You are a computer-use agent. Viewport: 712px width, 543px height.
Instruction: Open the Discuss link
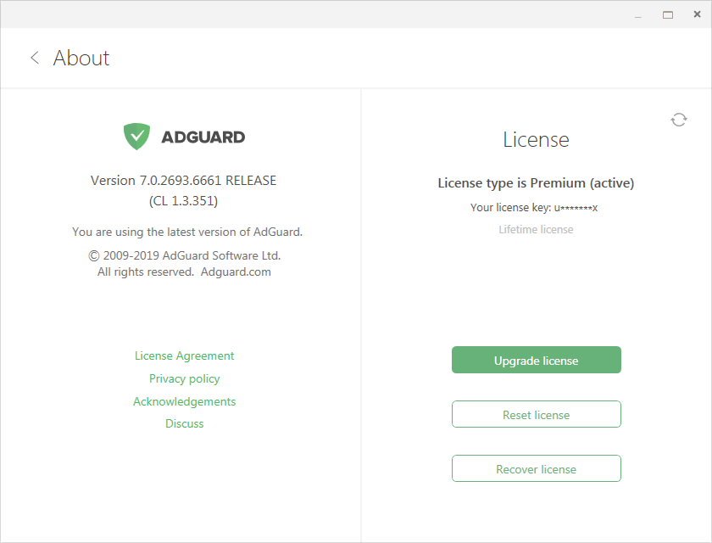tap(185, 423)
